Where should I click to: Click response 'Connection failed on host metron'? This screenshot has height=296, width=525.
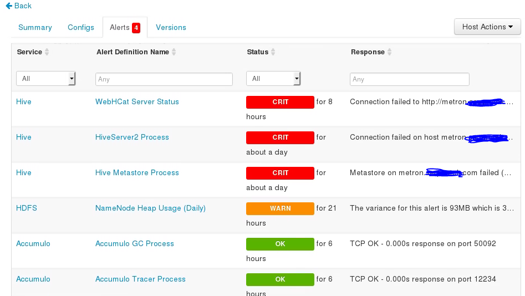[x=408, y=137]
